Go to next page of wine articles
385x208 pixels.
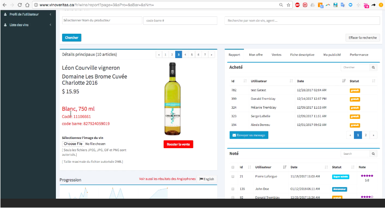tap(212, 55)
